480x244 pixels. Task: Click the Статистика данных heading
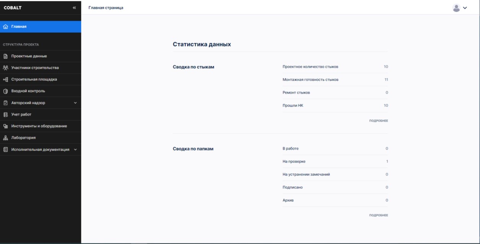point(202,44)
